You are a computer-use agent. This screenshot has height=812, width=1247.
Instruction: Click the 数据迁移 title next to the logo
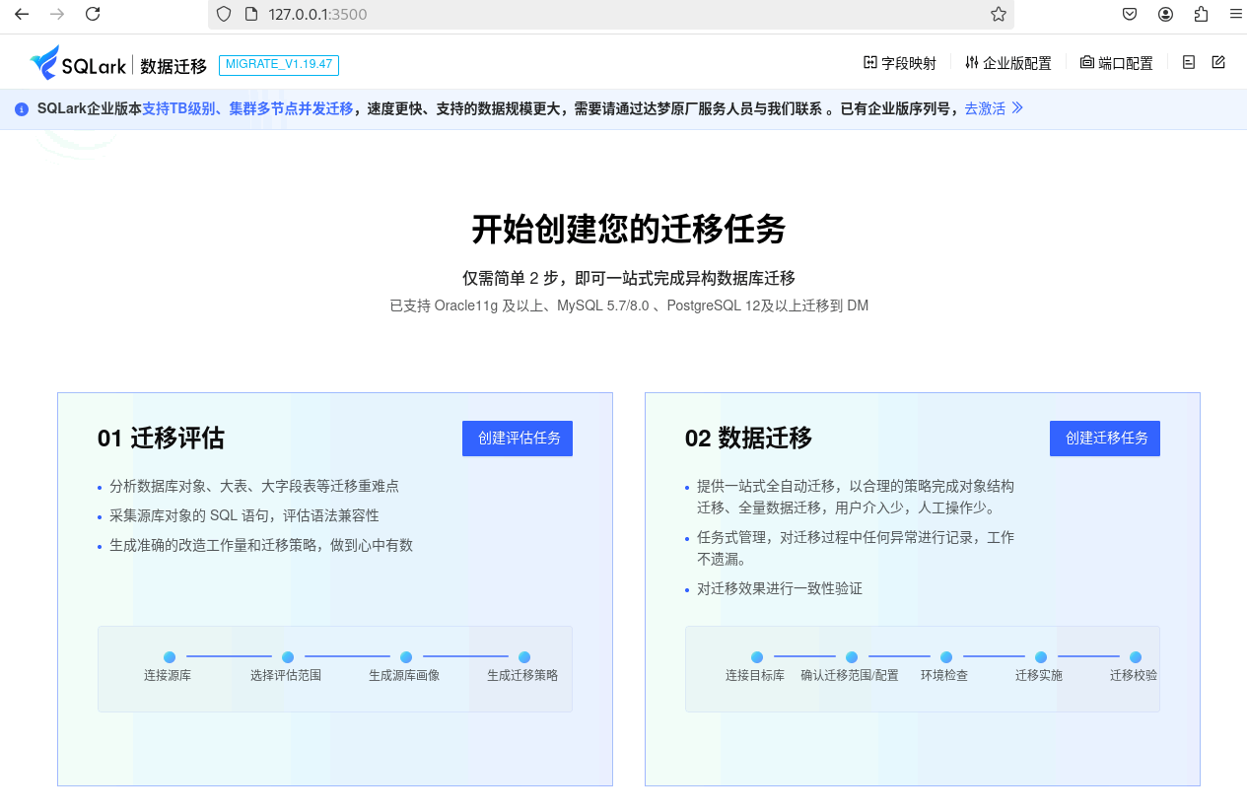(x=173, y=66)
